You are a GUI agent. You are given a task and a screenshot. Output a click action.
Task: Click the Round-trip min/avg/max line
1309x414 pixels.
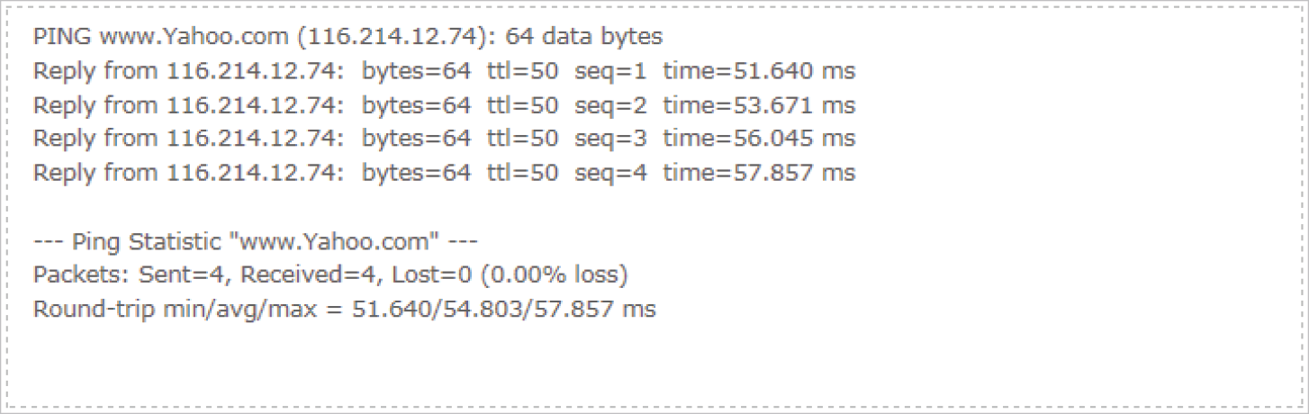tap(345, 310)
